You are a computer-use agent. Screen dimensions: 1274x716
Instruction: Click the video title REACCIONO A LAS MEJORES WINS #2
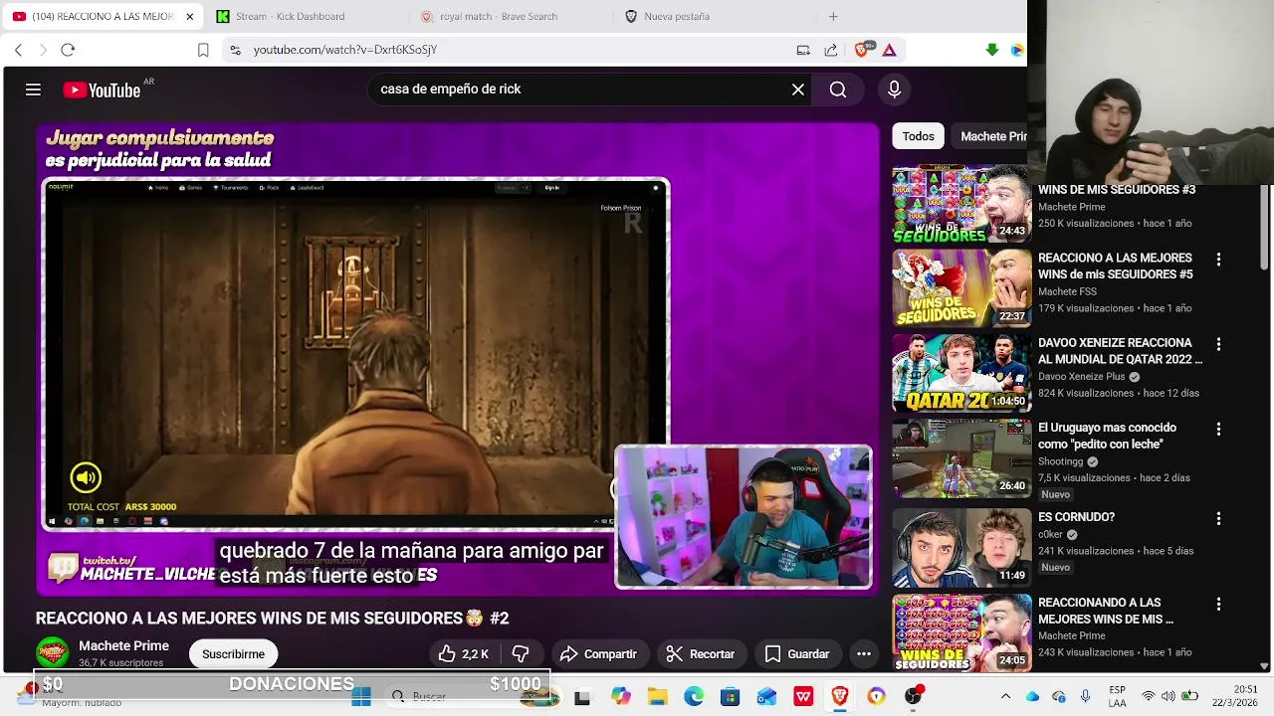(x=272, y=619)
